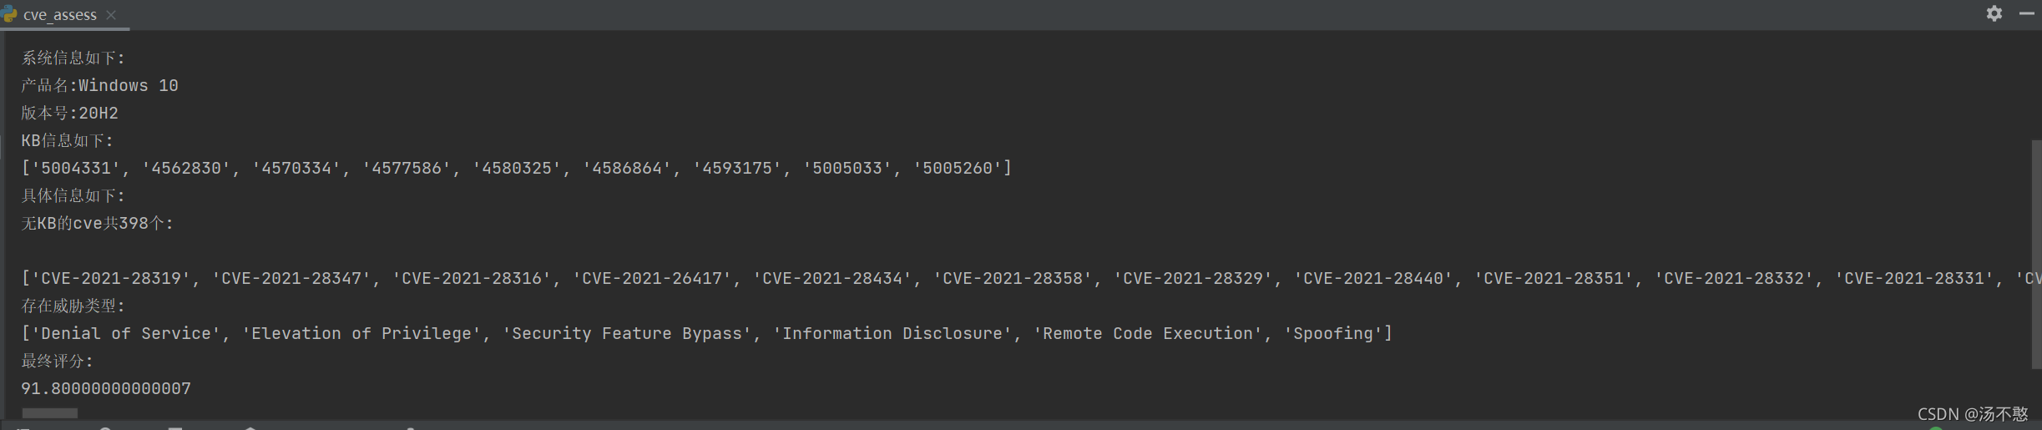
Task: Click the 'Spoofing' threat type text
Action: [1332, 334]
